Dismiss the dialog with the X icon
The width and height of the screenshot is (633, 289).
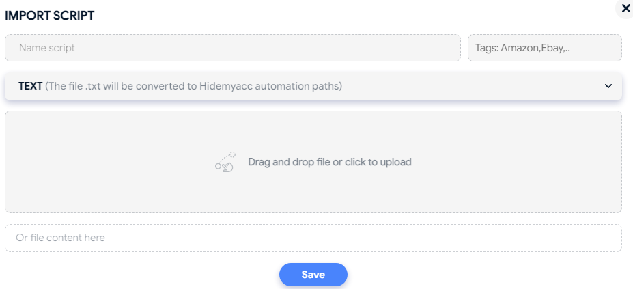coord(625,8)
